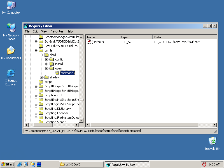Viewport: 224px width, 168px height.
Task: Click the folder icon beside script
Action: [x=41, y=82]
